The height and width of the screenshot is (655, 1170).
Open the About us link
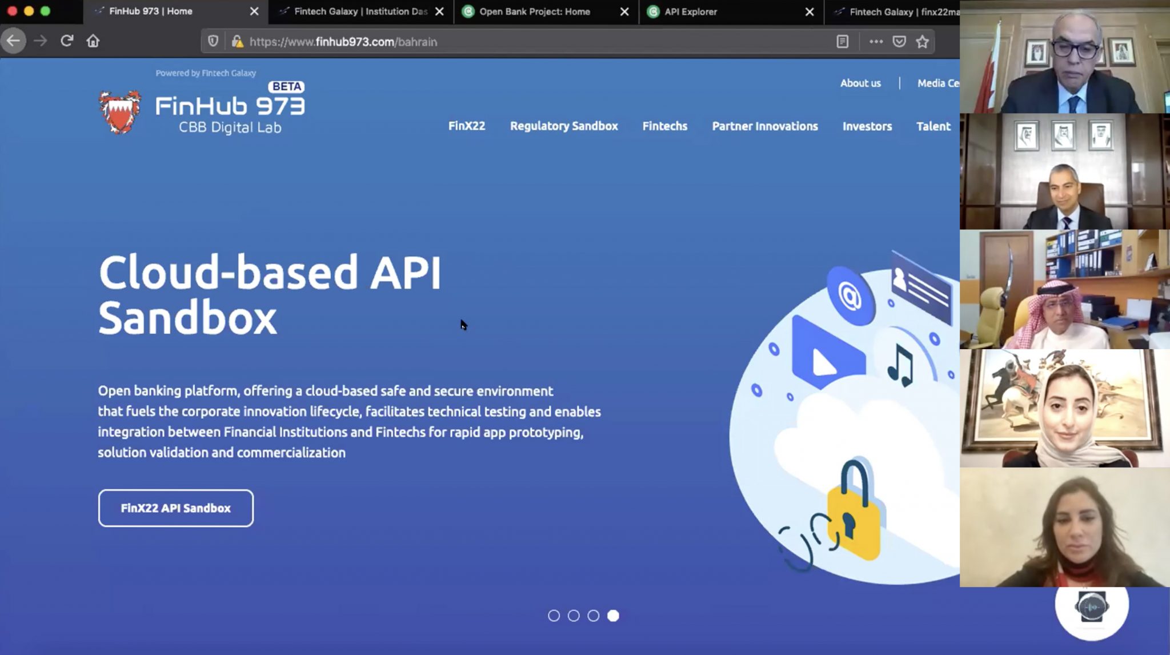click(860, 83)
